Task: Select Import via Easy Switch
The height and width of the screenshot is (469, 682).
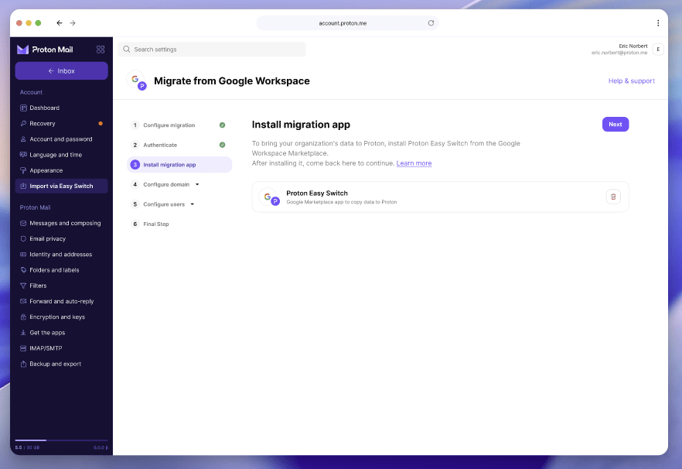Action: coord(61,187)
